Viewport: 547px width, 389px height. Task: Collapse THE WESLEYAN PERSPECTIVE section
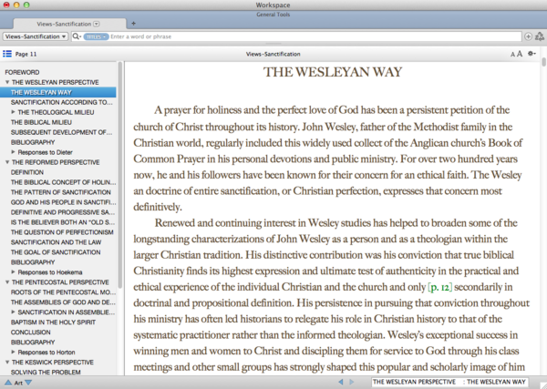click(x=7, y=82)
